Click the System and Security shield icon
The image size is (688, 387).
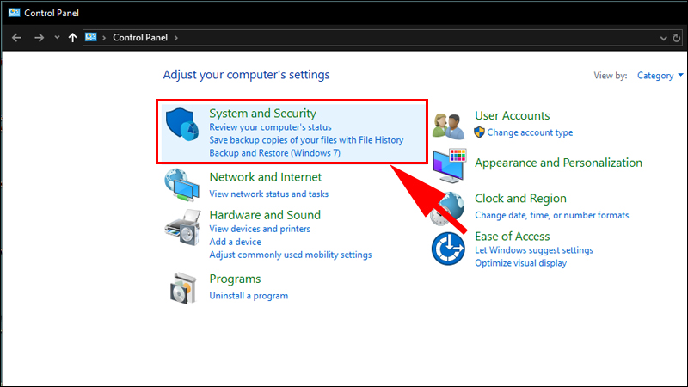(183, 126)
